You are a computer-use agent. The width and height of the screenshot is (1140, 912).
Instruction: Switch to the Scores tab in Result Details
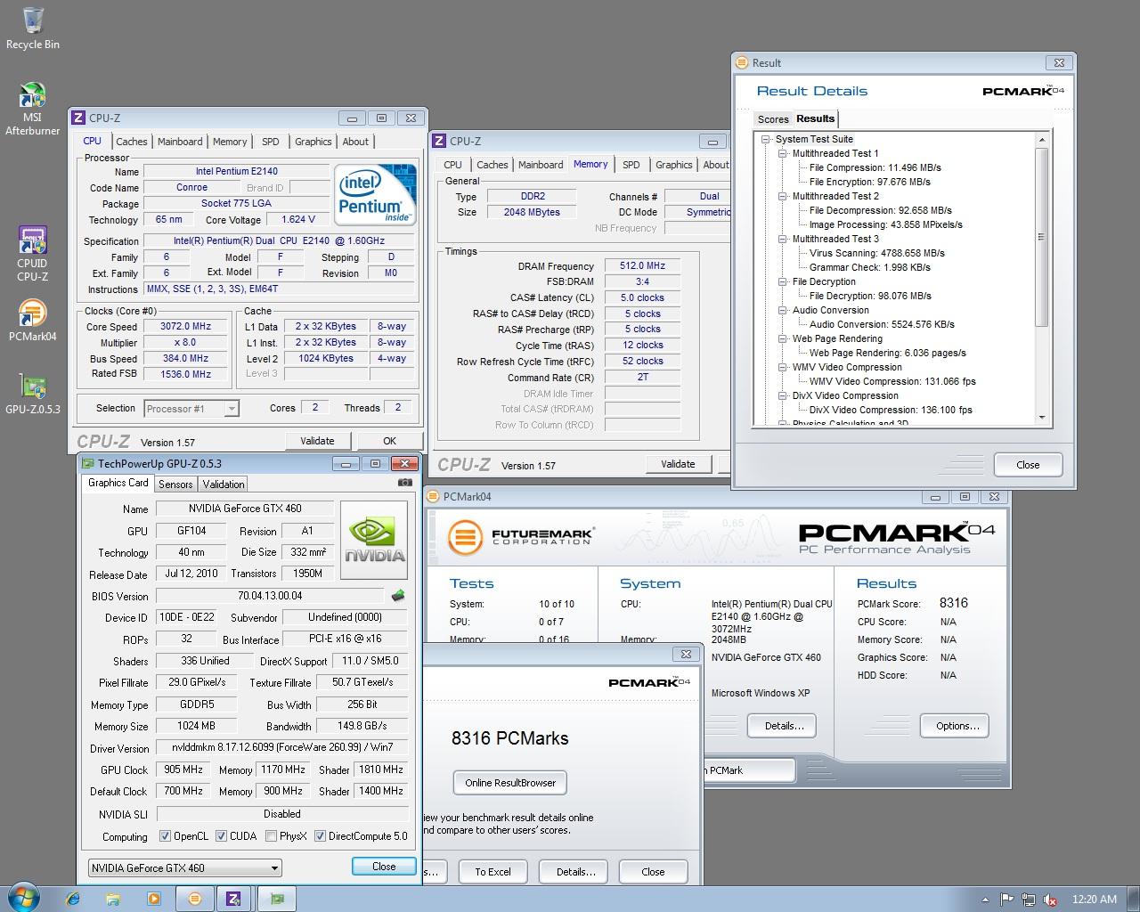coord(773,119)
